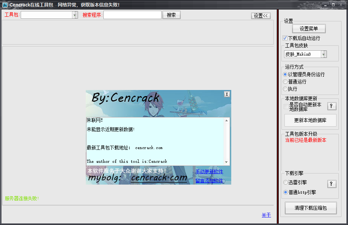Click the help ? button beside download engine
This screenshot has width=348, height=225.
332,184
